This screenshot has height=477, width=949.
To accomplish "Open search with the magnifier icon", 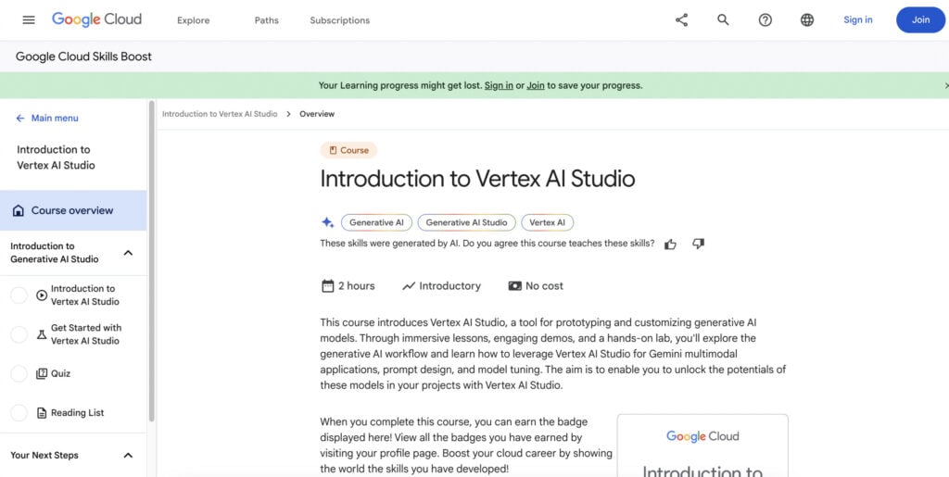I will 723,20.
